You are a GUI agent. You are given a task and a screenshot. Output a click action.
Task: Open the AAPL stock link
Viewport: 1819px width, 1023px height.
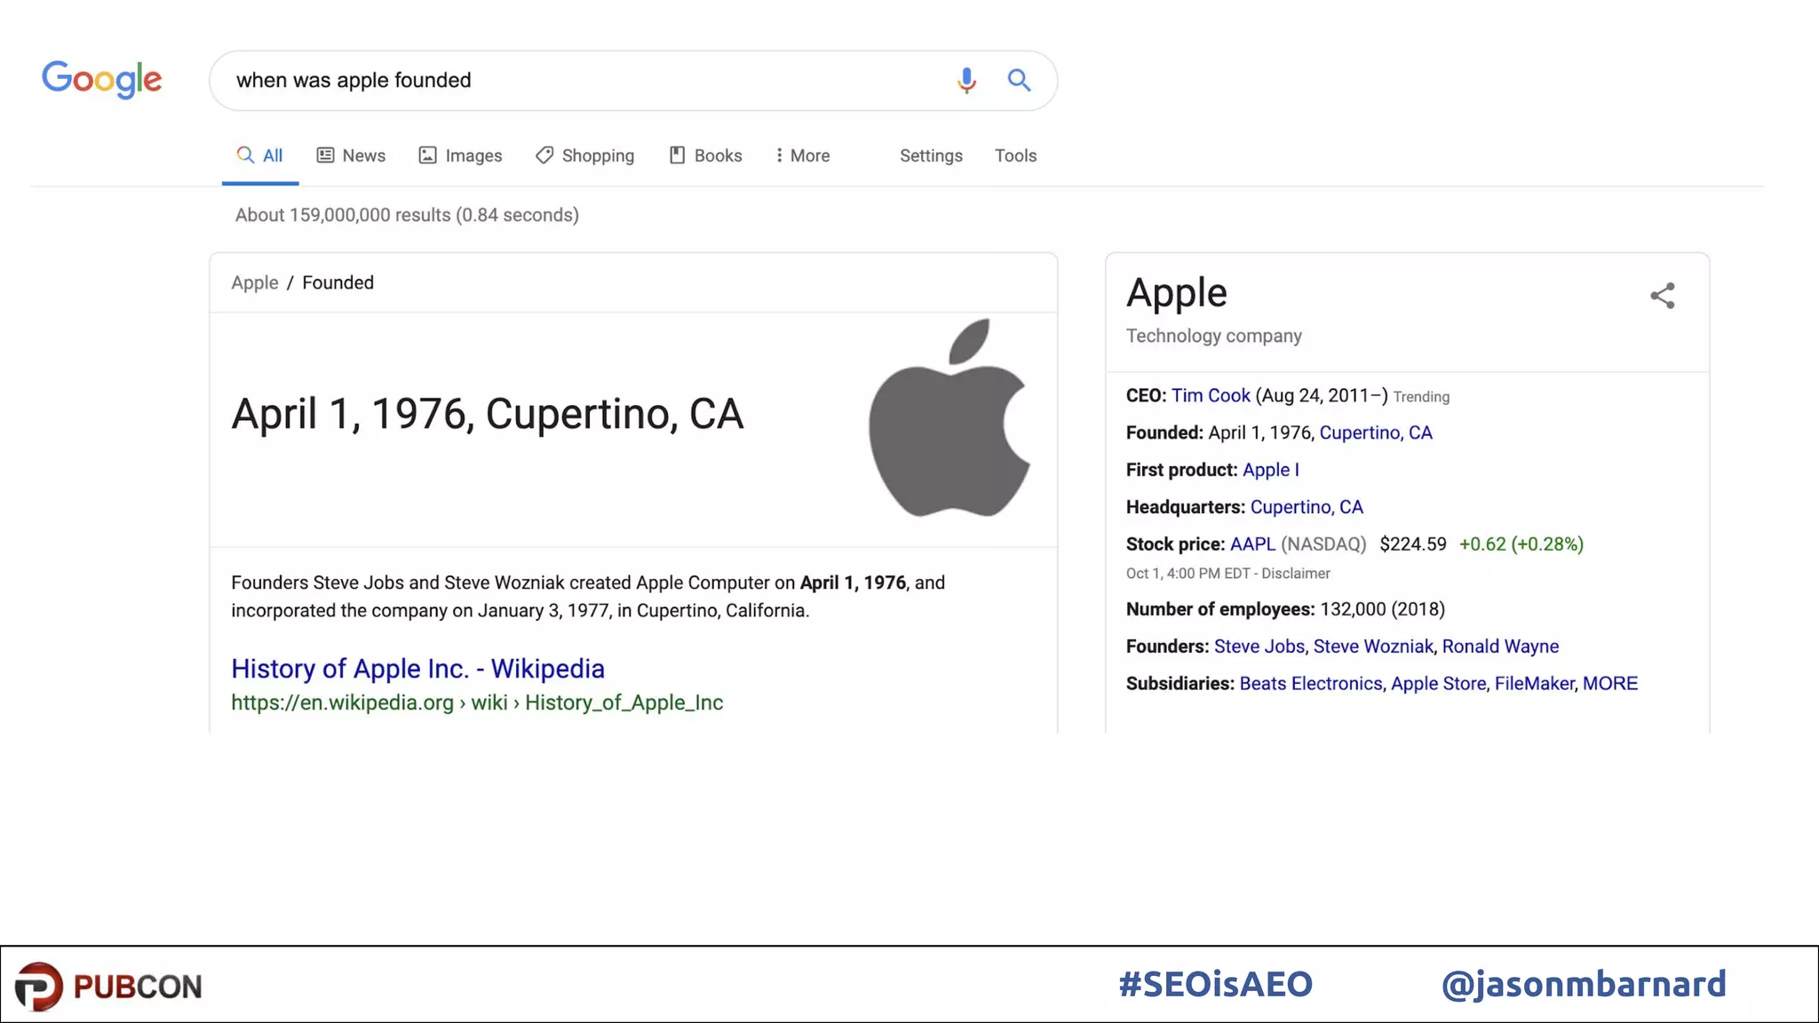[1251, 544]
